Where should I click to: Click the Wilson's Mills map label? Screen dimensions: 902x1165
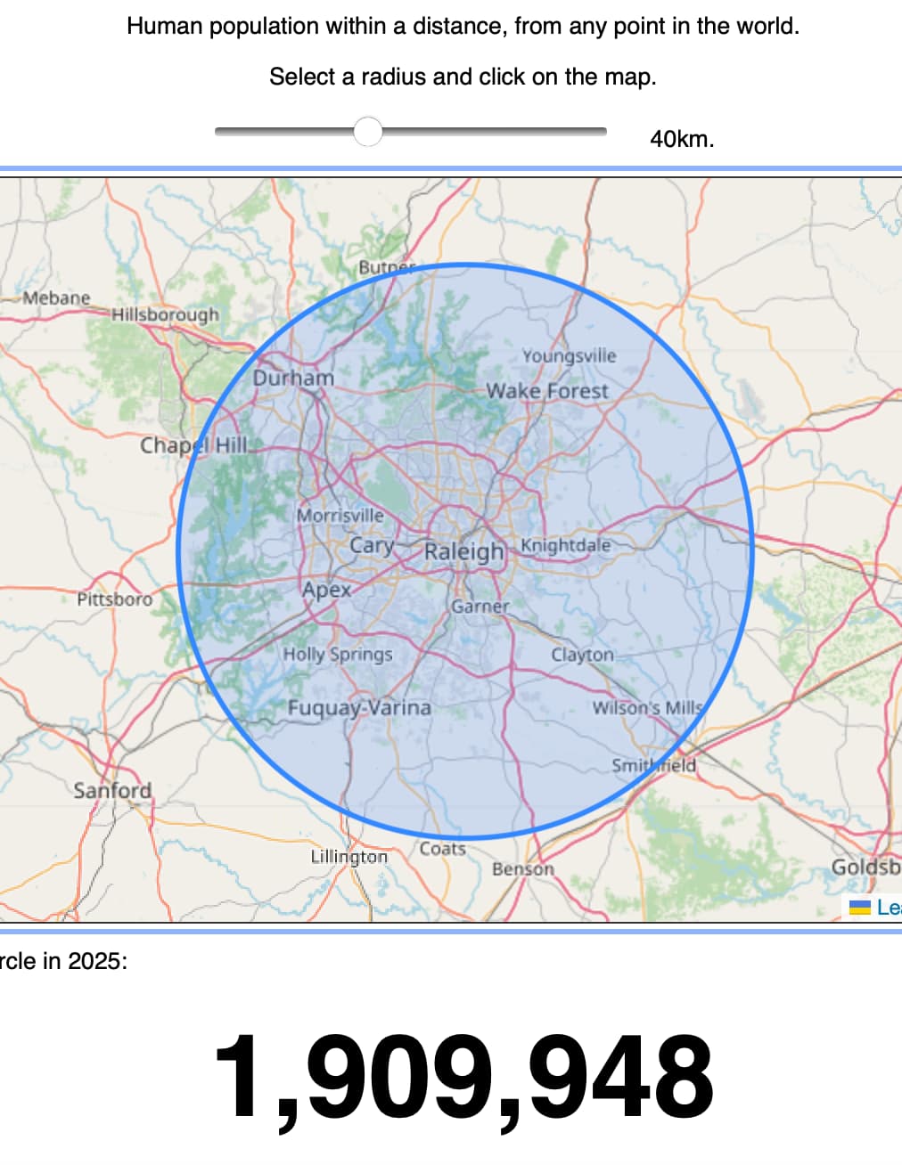[648, 708]
